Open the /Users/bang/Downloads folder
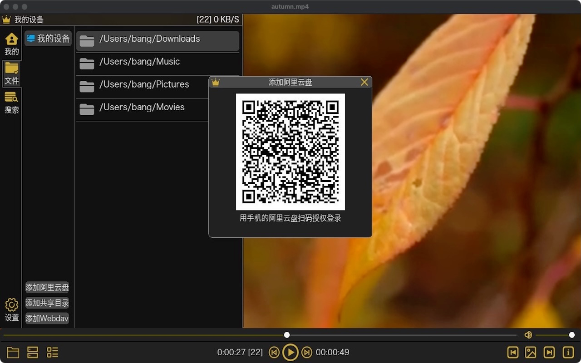Image resolution: width=581 pixels, height=363 pixels. (158, 41)
